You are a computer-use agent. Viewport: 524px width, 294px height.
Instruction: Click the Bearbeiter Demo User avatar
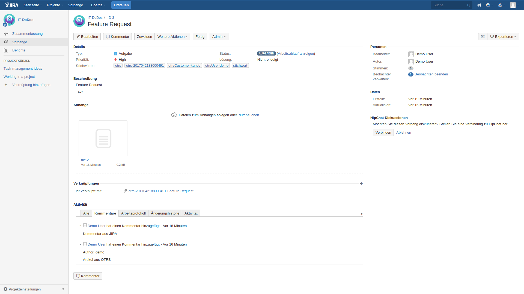point(411,54)
